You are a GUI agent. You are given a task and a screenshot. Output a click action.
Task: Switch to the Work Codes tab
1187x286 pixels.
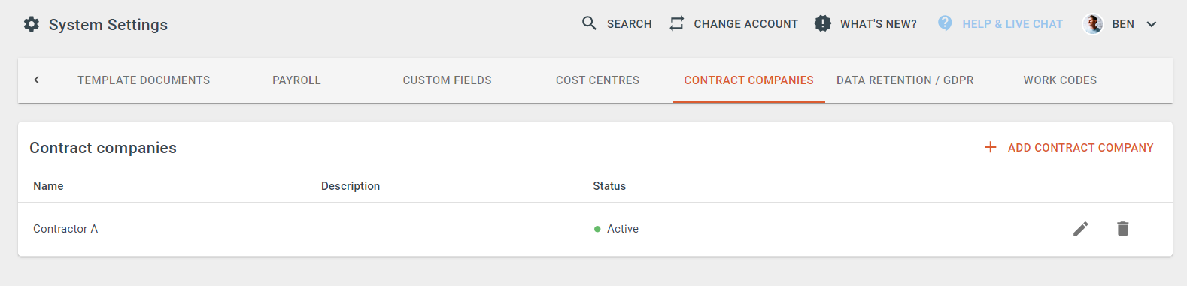[1060, 80]
